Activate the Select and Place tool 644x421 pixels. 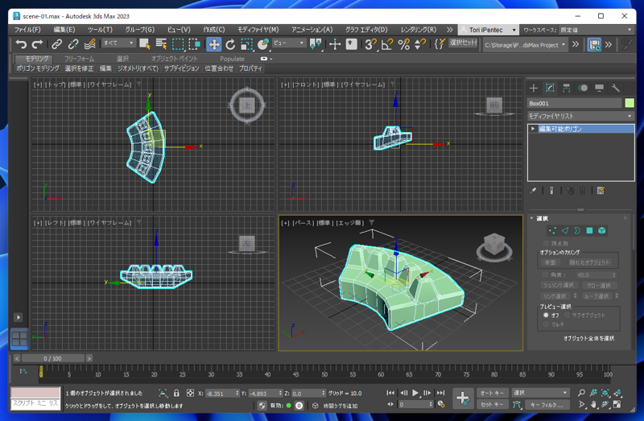coord(263,44)
